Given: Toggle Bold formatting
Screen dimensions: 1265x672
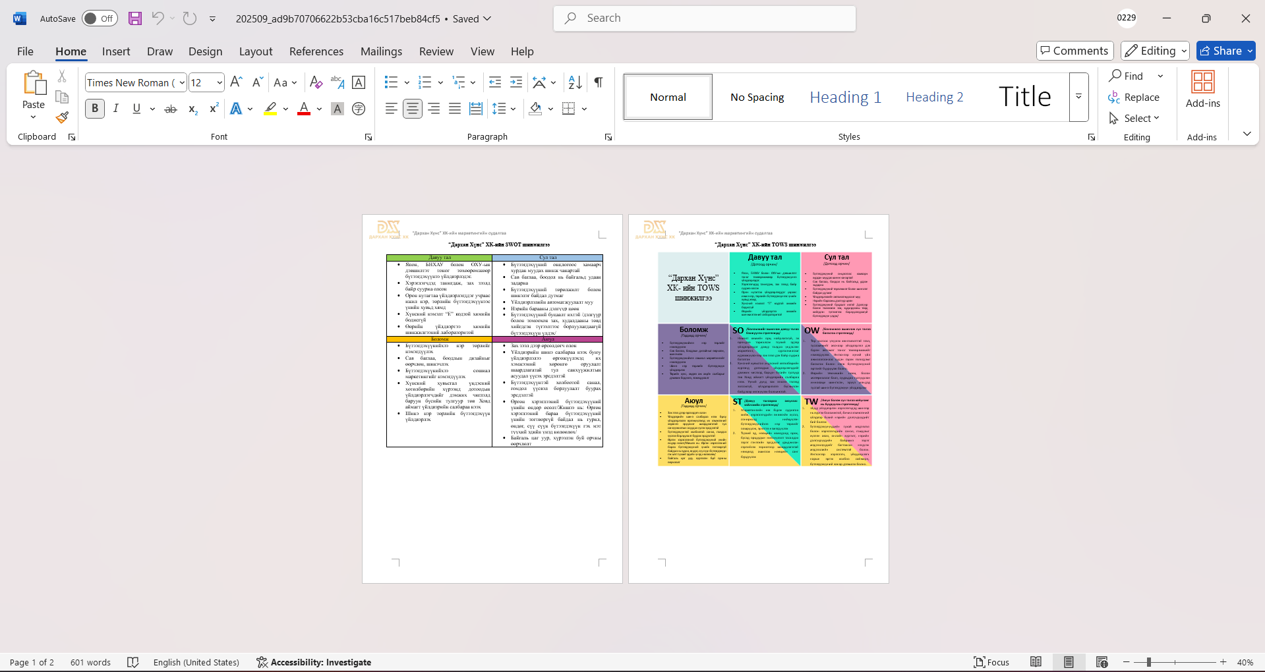Looking at the screenshot, I should click(x=95, y=109).
